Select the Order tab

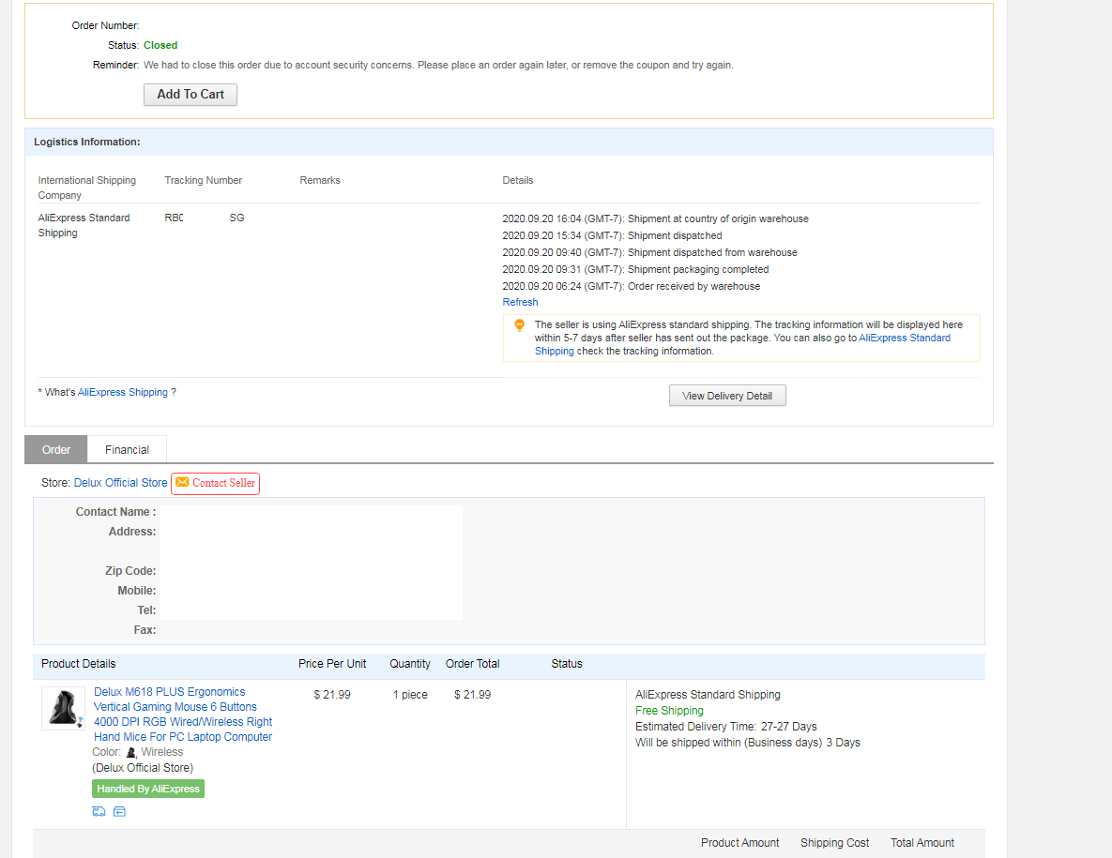(x=56, y=450)
